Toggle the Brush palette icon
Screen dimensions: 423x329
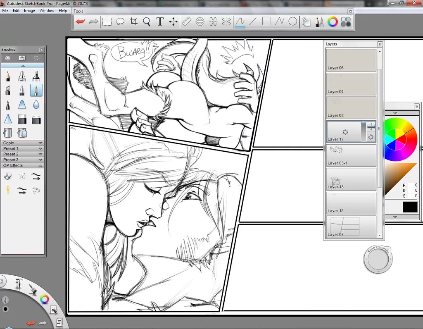point(319,22)
